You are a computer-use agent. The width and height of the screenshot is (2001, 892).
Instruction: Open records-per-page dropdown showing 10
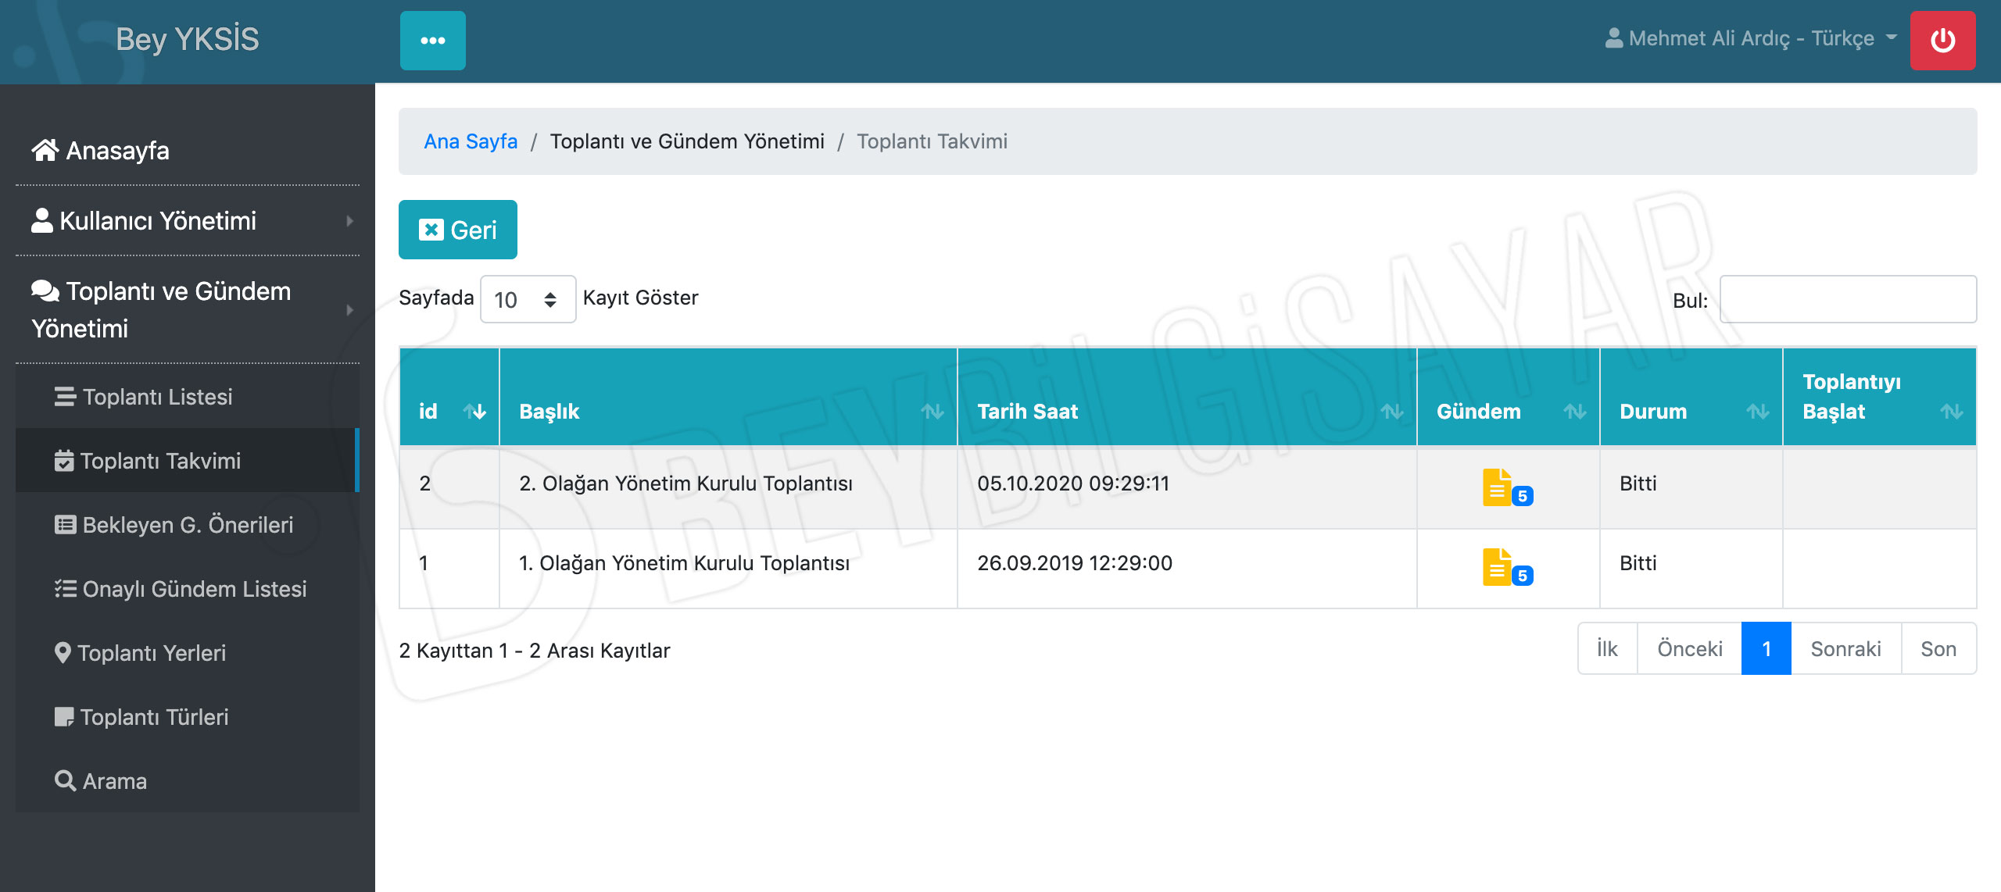click(528, 300)
